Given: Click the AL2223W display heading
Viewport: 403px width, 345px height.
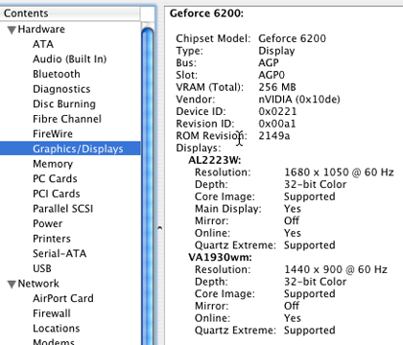Looking at the screenshot, I should click(x=214, y=160).
